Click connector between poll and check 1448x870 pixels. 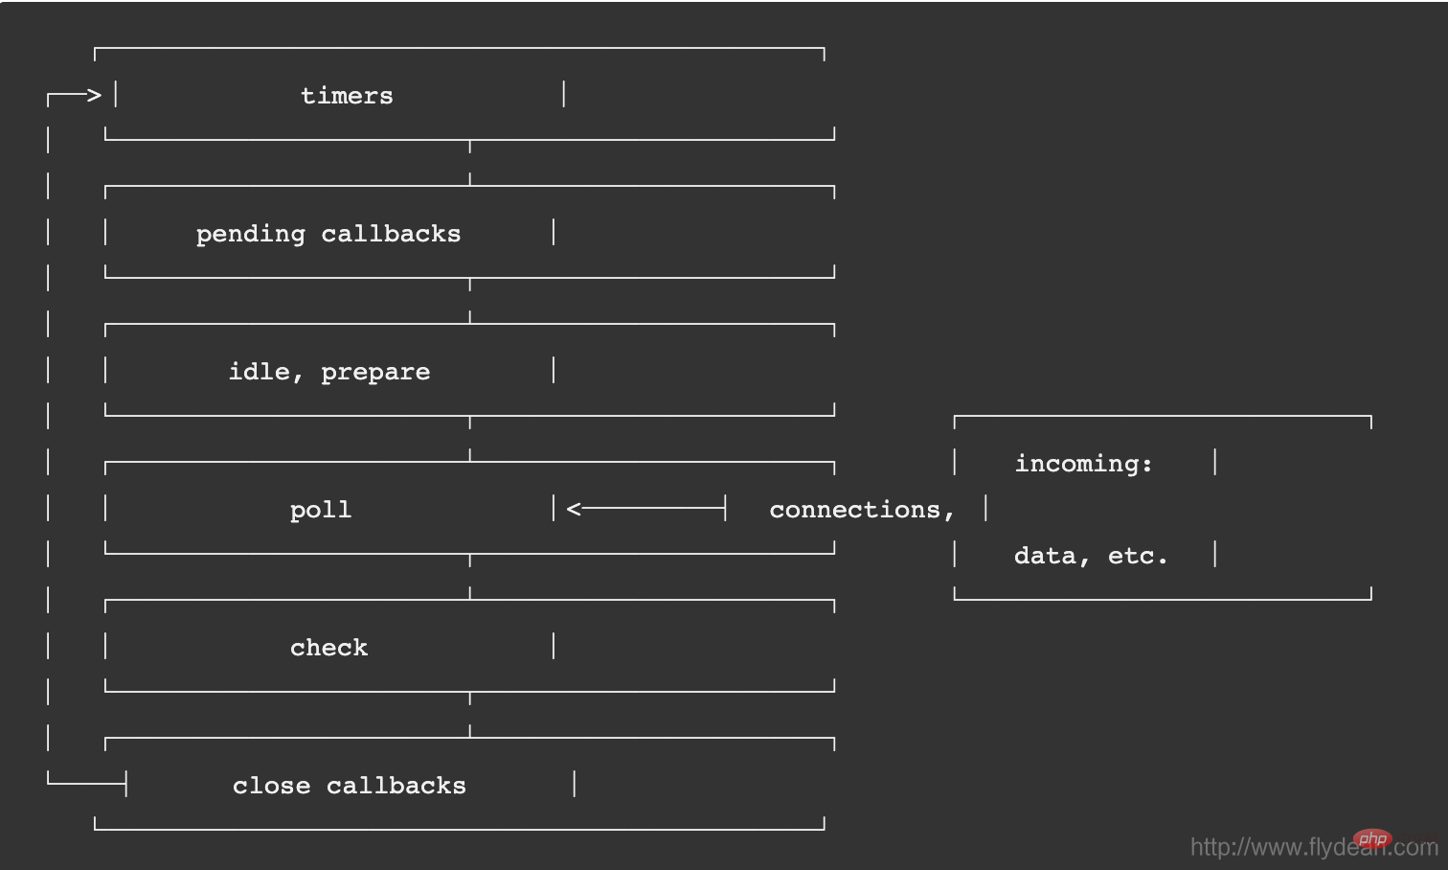tap(469, 577)
